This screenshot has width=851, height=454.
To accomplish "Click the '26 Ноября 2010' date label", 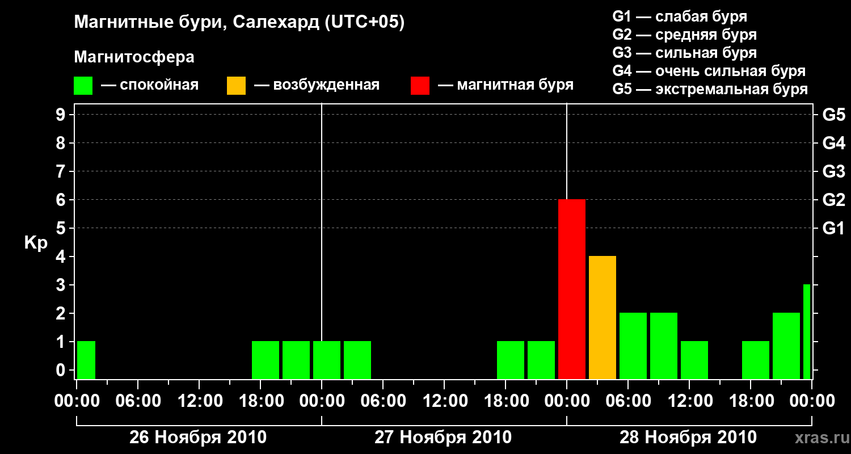I will point(198,438).
